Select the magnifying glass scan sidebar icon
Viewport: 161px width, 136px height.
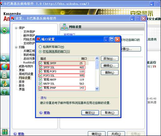[4, 59]
